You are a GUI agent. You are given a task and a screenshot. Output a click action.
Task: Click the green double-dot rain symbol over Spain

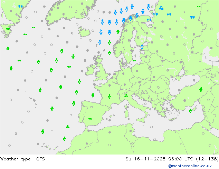click(x=90, y=119)
